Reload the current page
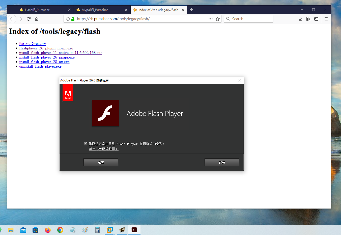 (x=29, y=19)
